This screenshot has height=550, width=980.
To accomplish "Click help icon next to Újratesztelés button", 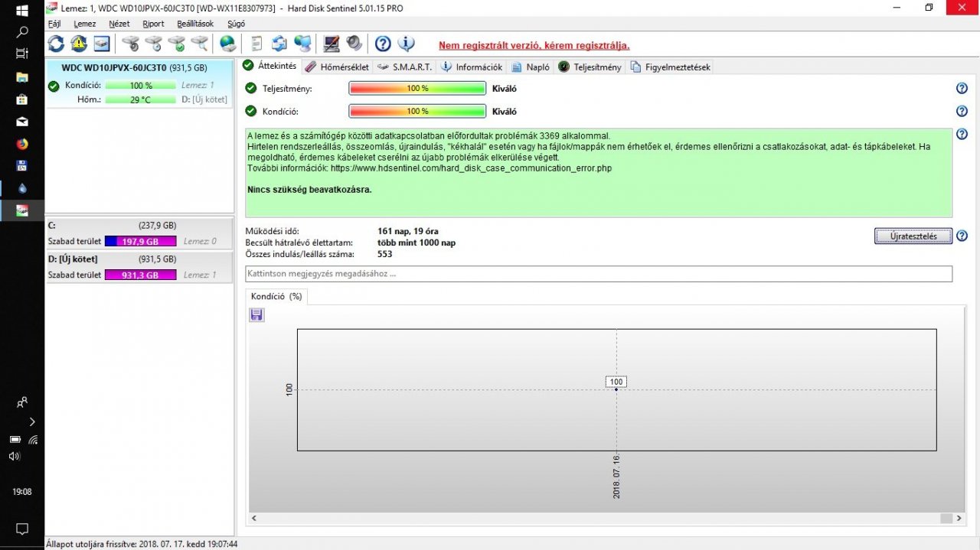I will (x=962, y=236).
